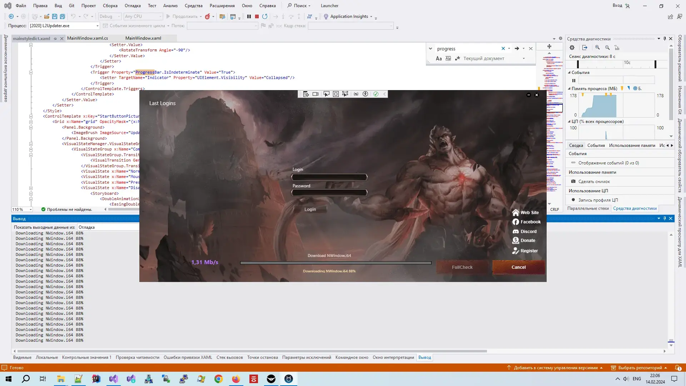This screenshot has width=686, height=386.
Task: Toggle regular expressions in find
Action: pyautogui.click(x=457, y=59)
